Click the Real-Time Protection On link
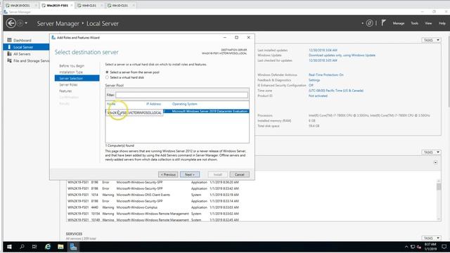The width and height of the screenshot is (450, 253). 326,75
